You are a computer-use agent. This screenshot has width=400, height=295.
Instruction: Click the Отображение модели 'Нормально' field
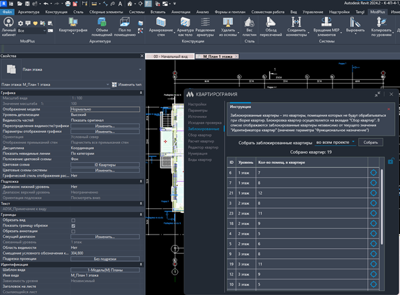tap(105, 109)
